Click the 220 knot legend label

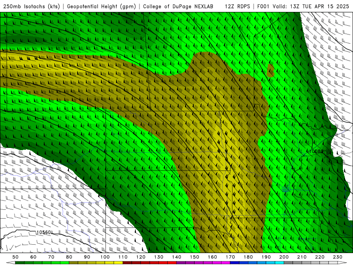point(319,257)
